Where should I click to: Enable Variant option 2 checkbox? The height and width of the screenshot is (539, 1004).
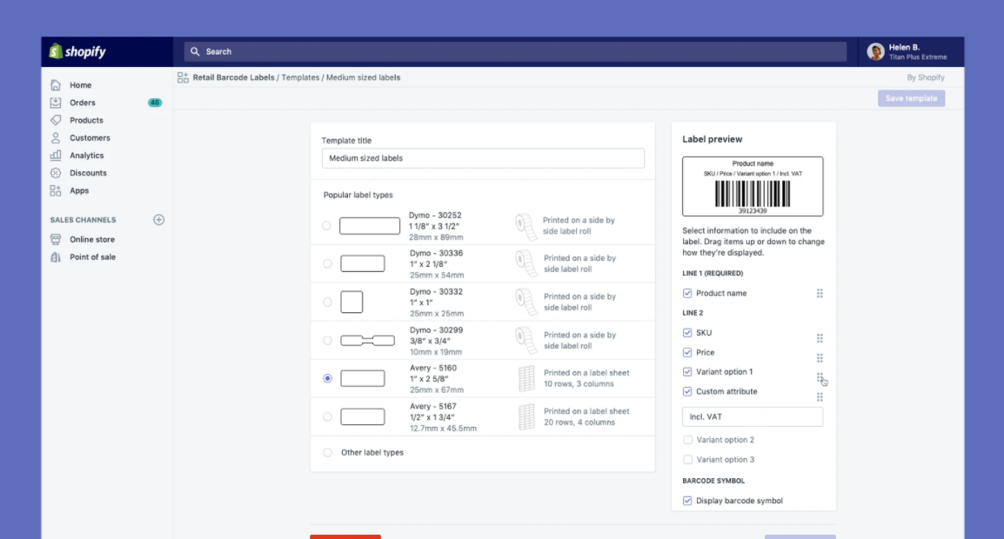(x=687, y=440)
